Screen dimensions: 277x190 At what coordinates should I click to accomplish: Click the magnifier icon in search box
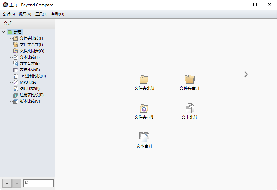pyautogui.click(x=26, y=182)
